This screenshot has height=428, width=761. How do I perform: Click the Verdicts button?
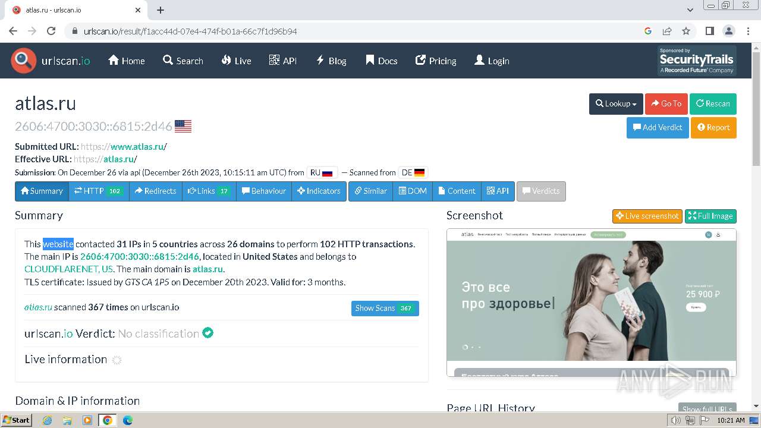click(x=541, y=191)
